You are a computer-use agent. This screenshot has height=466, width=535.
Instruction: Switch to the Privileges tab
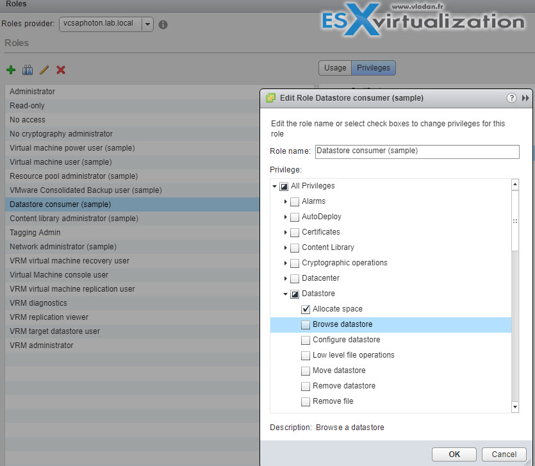(374, 68)
